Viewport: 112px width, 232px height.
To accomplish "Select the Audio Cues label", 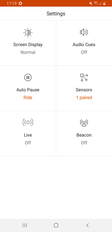I will 84,45.
